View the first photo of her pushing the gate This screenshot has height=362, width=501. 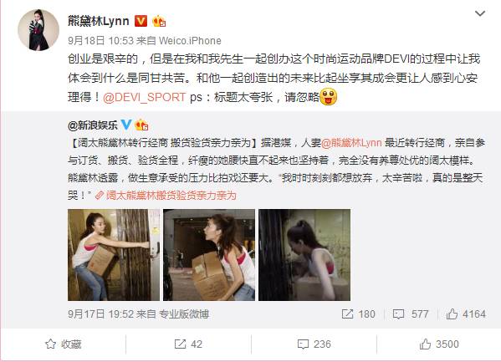point(114,255)
